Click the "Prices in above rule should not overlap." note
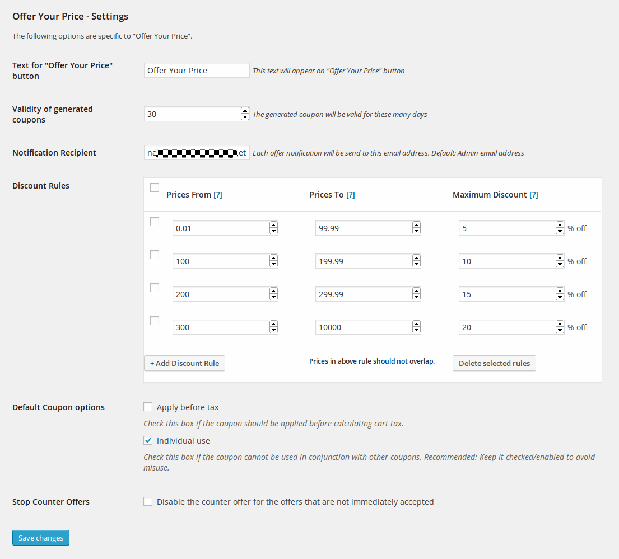Screen dimensions: 619x559 (372, 361)
